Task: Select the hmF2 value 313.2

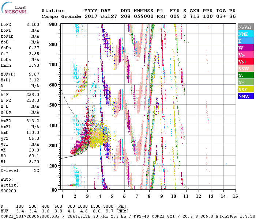Action: coord(33,121)
